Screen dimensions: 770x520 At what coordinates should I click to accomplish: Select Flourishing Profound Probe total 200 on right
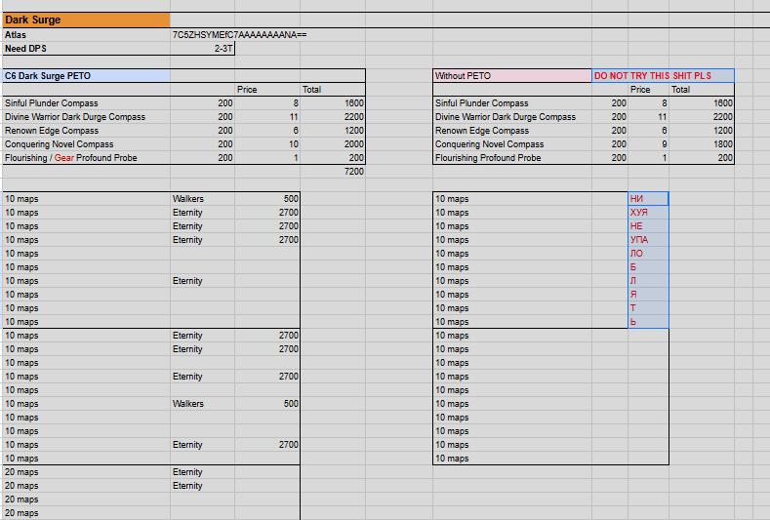[x=702, y=158]
